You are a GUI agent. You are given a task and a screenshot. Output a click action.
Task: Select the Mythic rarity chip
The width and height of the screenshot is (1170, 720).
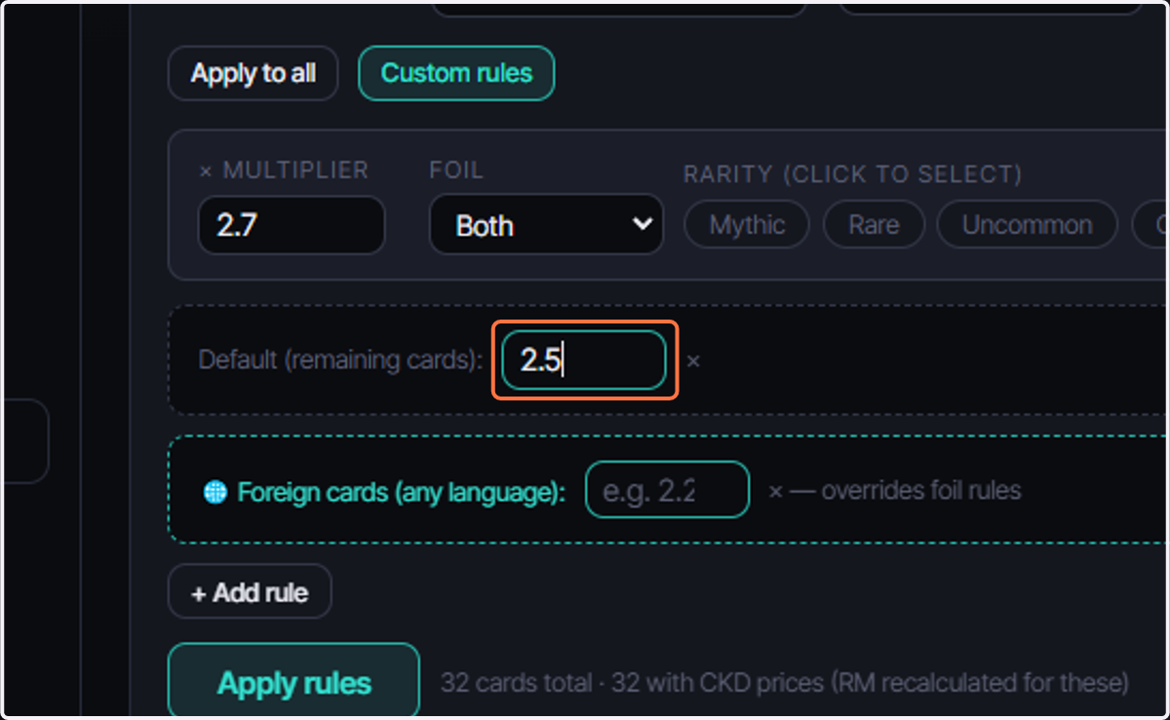click(x=747, y=225)
